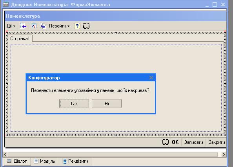The height and width of the screenshot is (167, 233).
Task: Close the Конфігуратор dialog
Action: coord(151,78)
